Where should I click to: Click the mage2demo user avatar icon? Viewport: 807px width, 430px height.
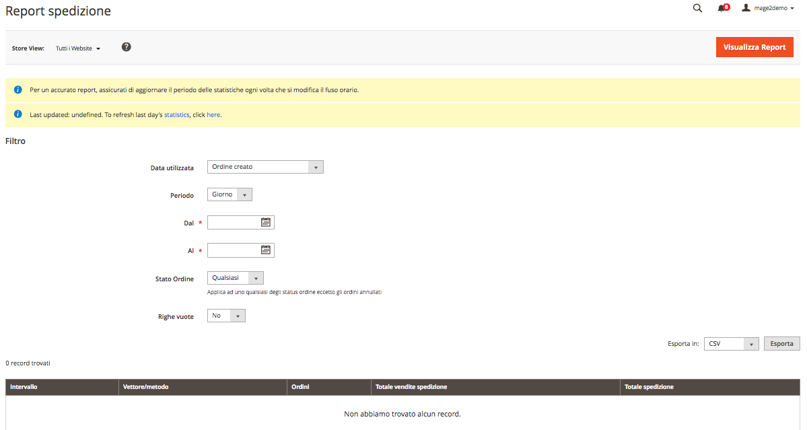(x=746, y=7)
